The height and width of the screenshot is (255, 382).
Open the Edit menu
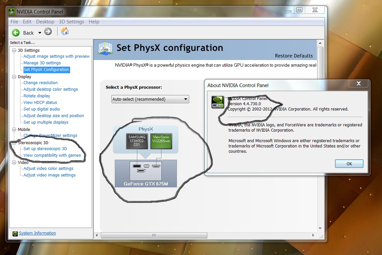tap(27, 22)
